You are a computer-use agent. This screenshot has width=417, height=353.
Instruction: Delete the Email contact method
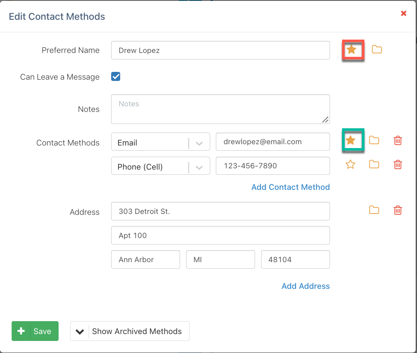coord(398,140)
